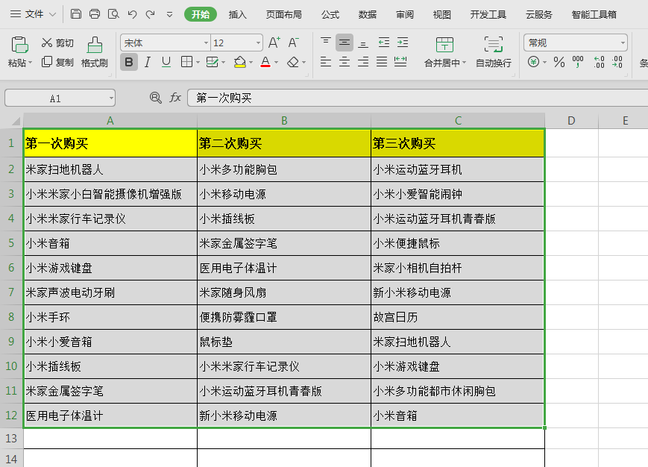Image resolution: width=648 pixels, height=467 pixels.
Task: Expand borders options arrow
Action: click(x=198, y=63)
